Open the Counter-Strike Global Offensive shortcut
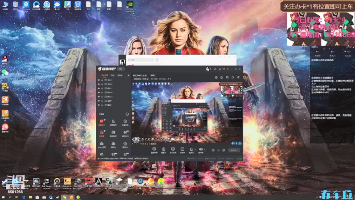Viewport: 355px width, 200px height. (x=67, y=184)
